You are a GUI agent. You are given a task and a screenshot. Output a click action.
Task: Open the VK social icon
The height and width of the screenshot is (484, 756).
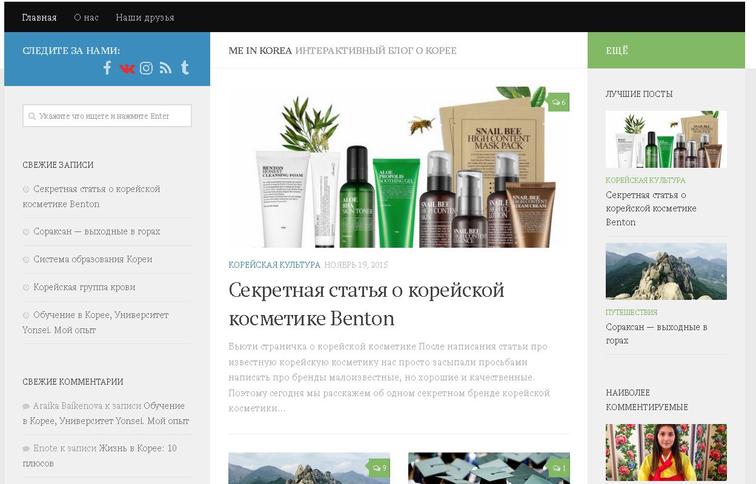127,68
